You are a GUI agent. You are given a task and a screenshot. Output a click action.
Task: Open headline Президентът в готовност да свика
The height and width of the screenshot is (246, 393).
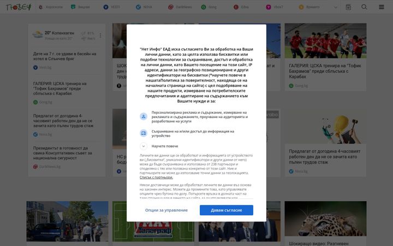pyautogui.click(x=62, y=153)
